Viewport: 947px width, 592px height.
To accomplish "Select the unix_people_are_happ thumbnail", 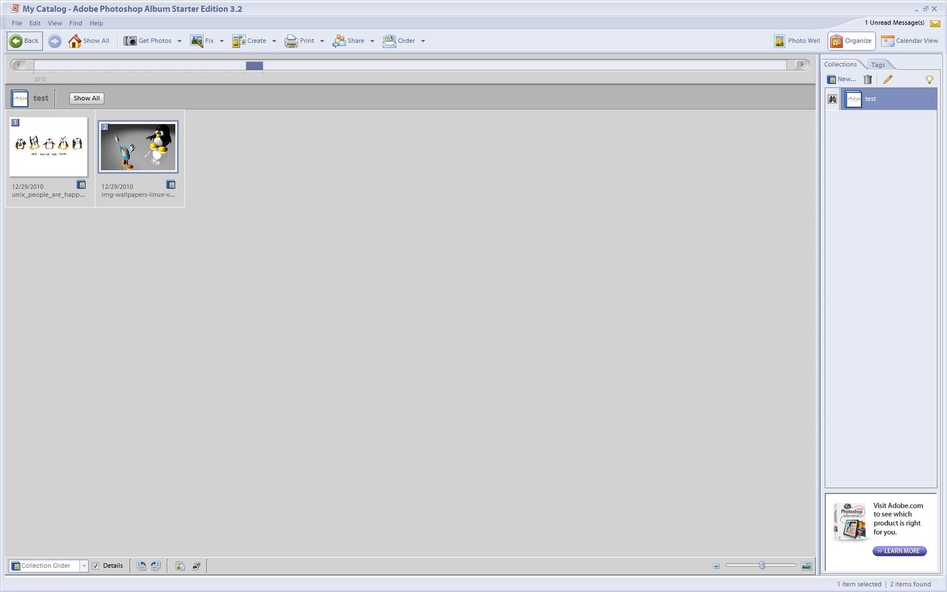I will coord(48,147).
